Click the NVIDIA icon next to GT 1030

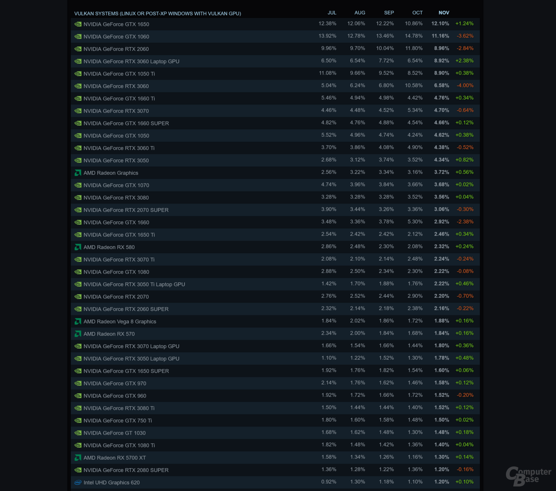[78, 433]
